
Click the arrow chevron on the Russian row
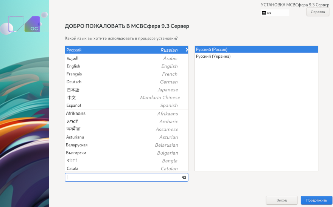coord(187,50)
